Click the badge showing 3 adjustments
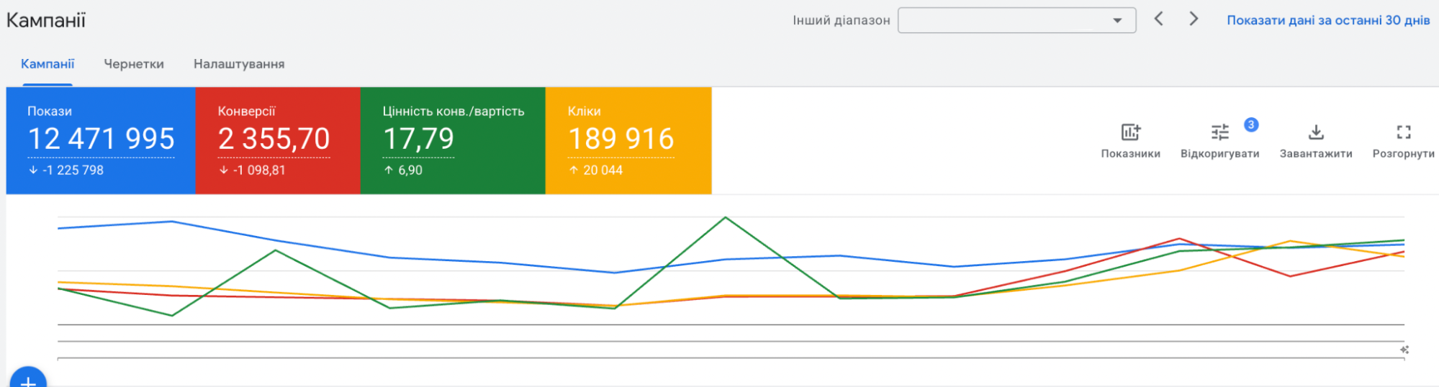 click(x=1251, y=124)
